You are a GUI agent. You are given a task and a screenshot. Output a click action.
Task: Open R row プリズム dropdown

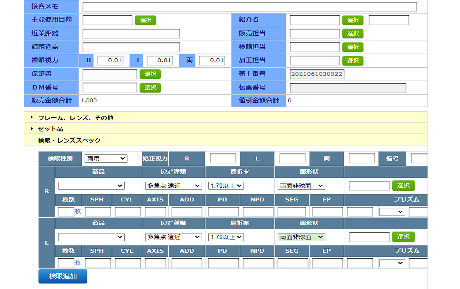[392, 212]
